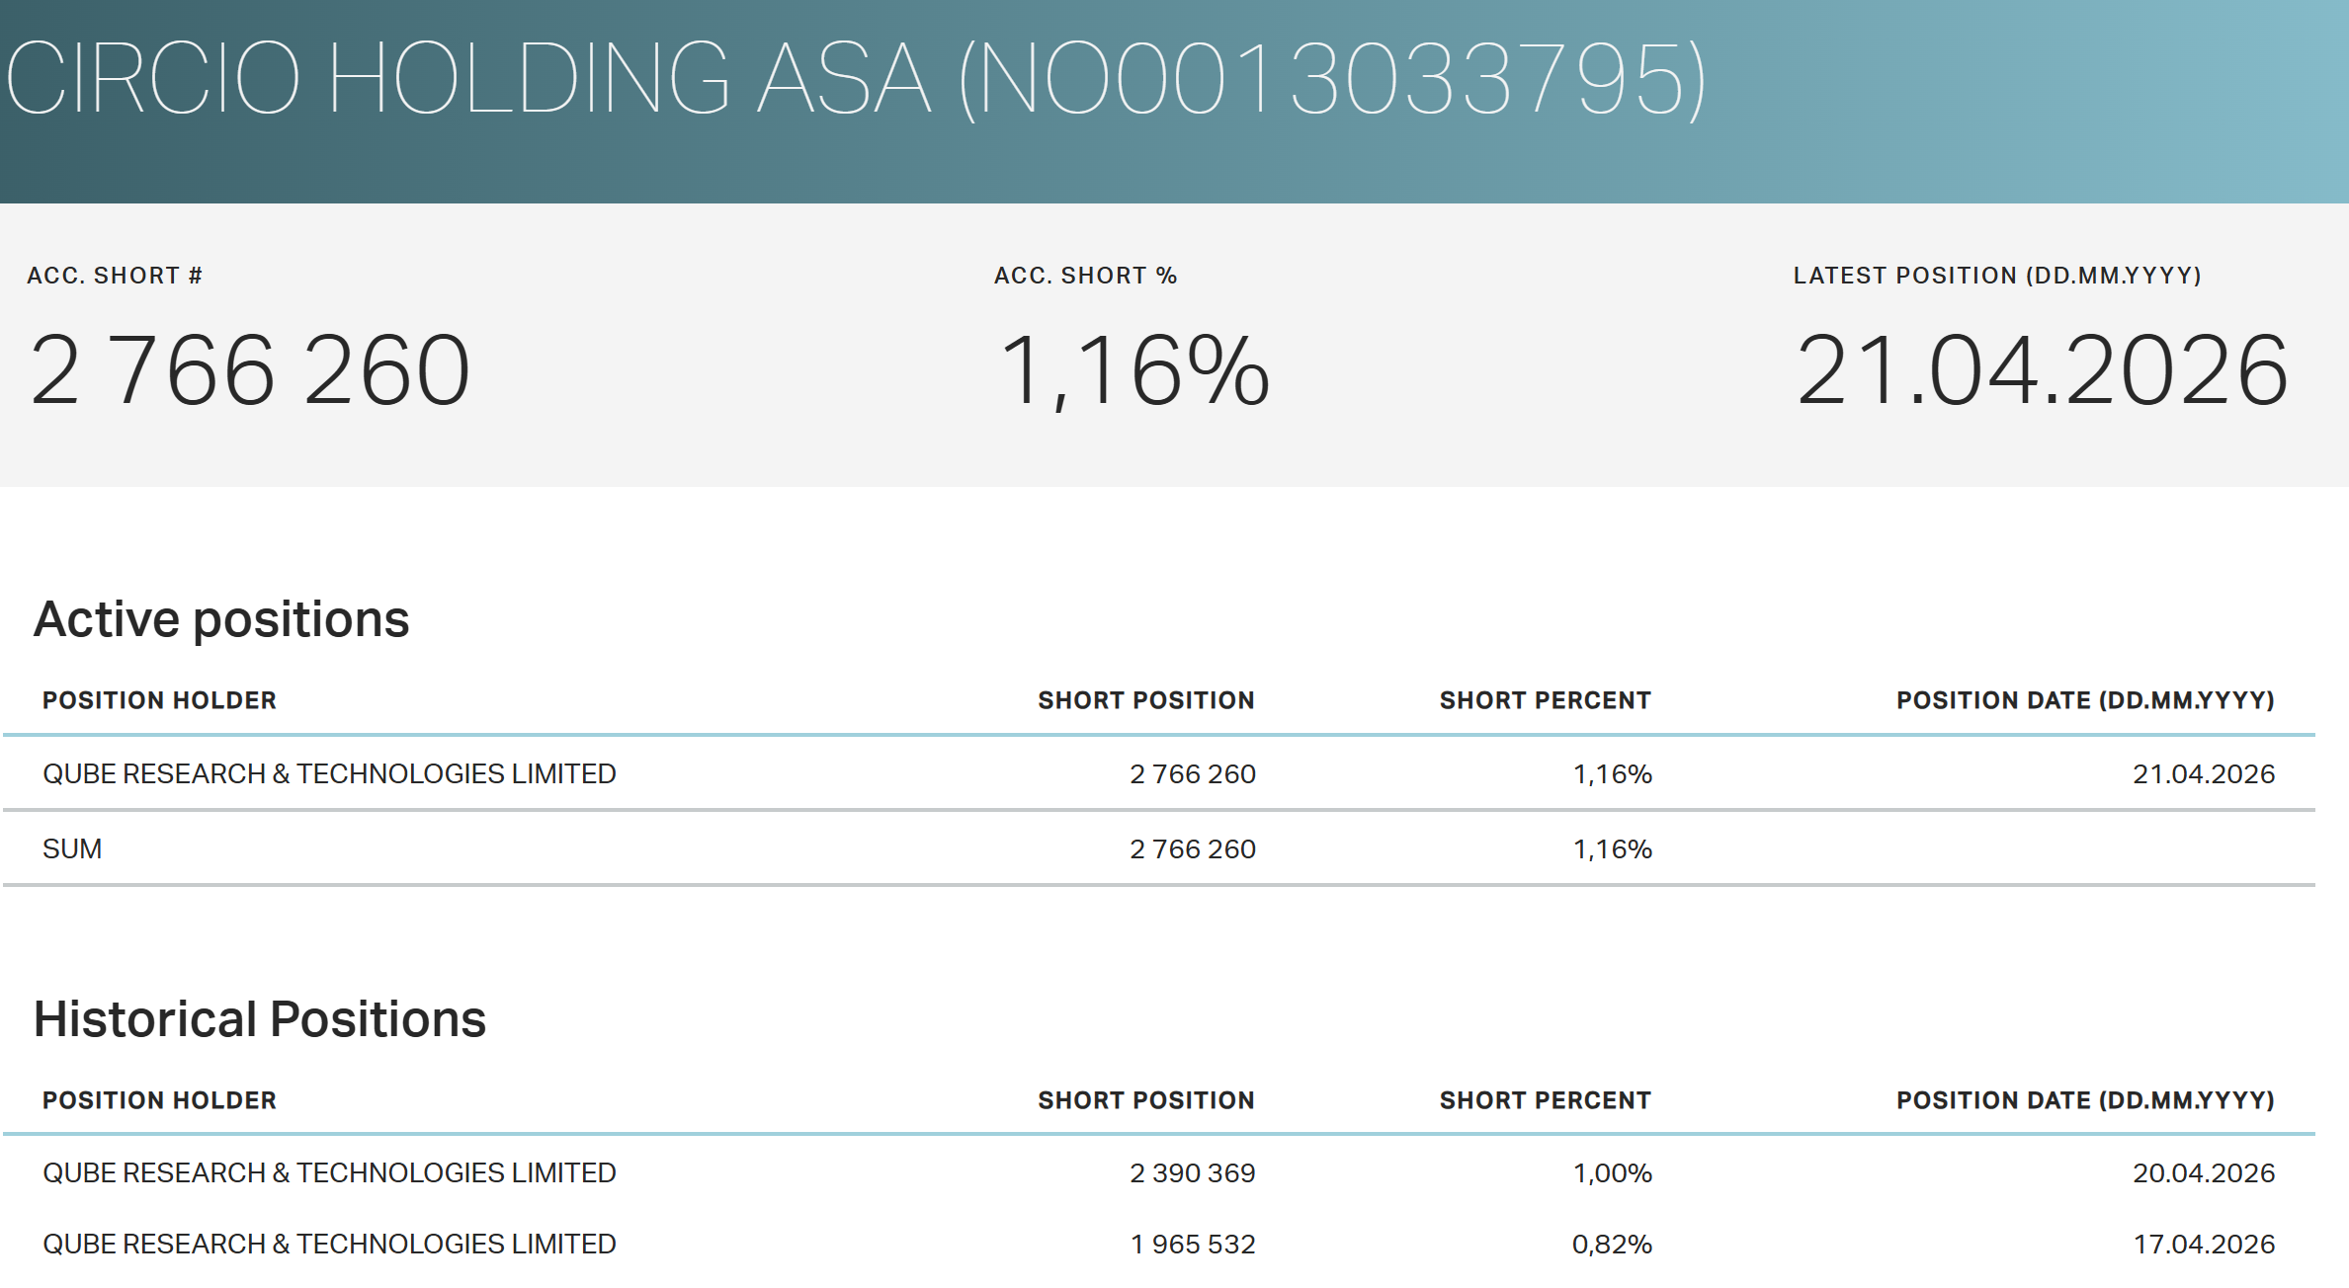Select Qube Research active position holder row
2349x1288 pixels.
[x=329, y=773]
